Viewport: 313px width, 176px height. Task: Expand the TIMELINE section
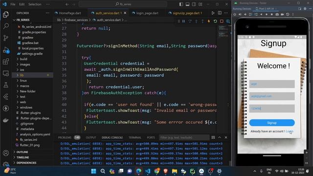22,157
